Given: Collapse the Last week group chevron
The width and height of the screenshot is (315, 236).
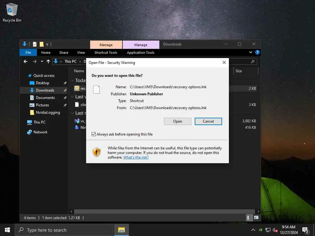Looking at the screenshot, I should [x=72, y=97].
